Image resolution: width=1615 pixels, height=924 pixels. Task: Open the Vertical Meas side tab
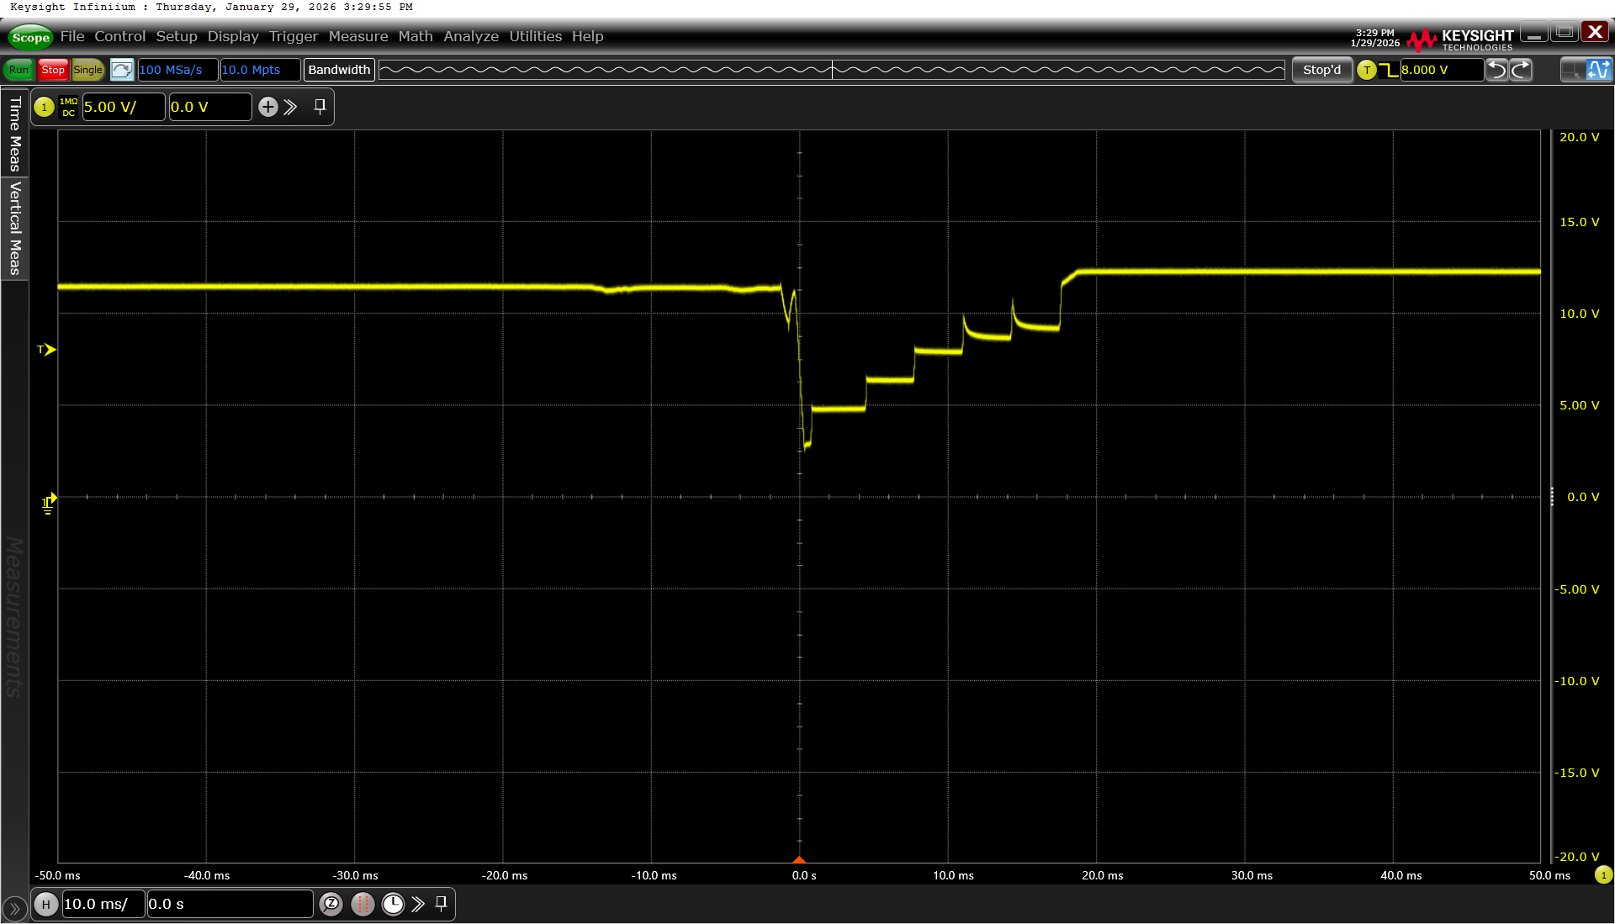(x=14, y=228)
